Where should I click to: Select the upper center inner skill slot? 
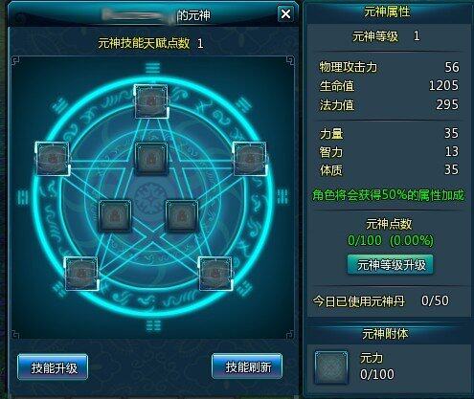(x=151, y=159)
